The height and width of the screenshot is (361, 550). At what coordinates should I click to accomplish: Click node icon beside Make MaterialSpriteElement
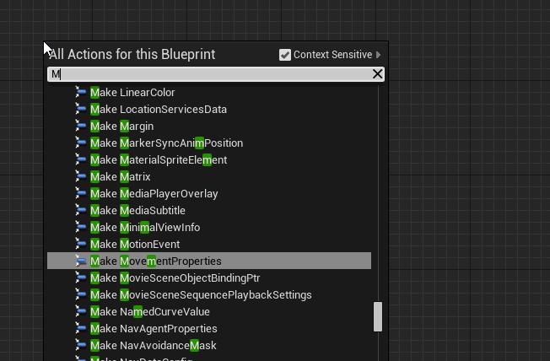coord(81,159)
